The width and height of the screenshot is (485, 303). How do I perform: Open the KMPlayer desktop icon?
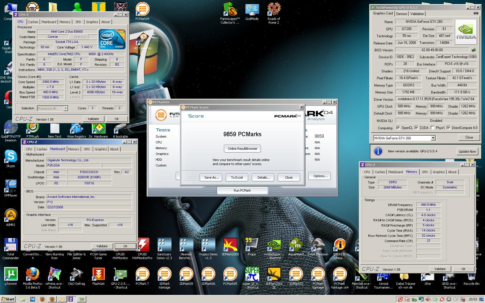pos(11,188)
